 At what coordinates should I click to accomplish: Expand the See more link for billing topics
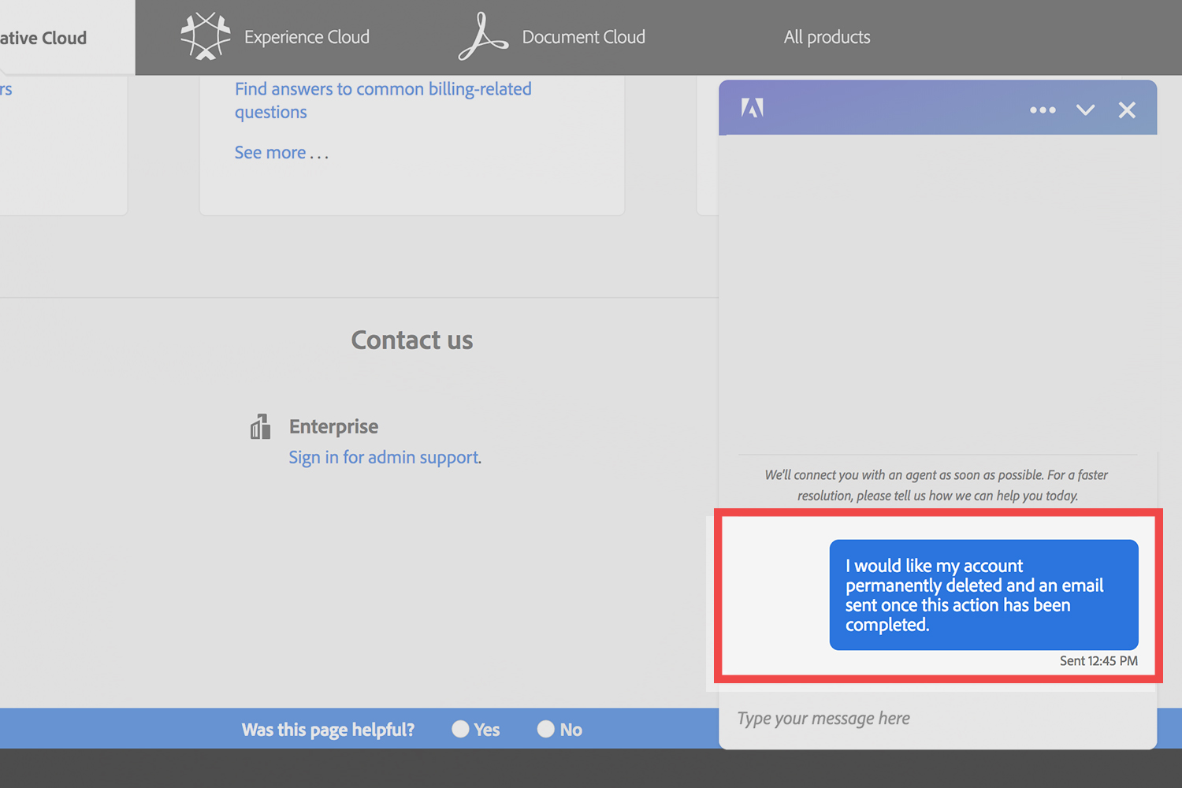(281, 152)
